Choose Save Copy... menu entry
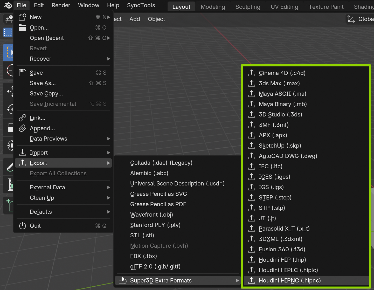374x290 pixels. pos(63,93)
